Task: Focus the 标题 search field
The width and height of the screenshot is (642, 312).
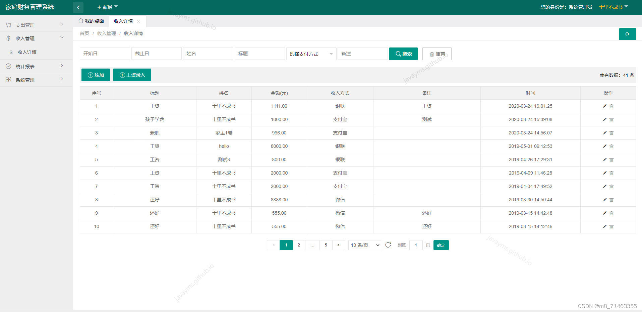Action: [x=259, y=54]
